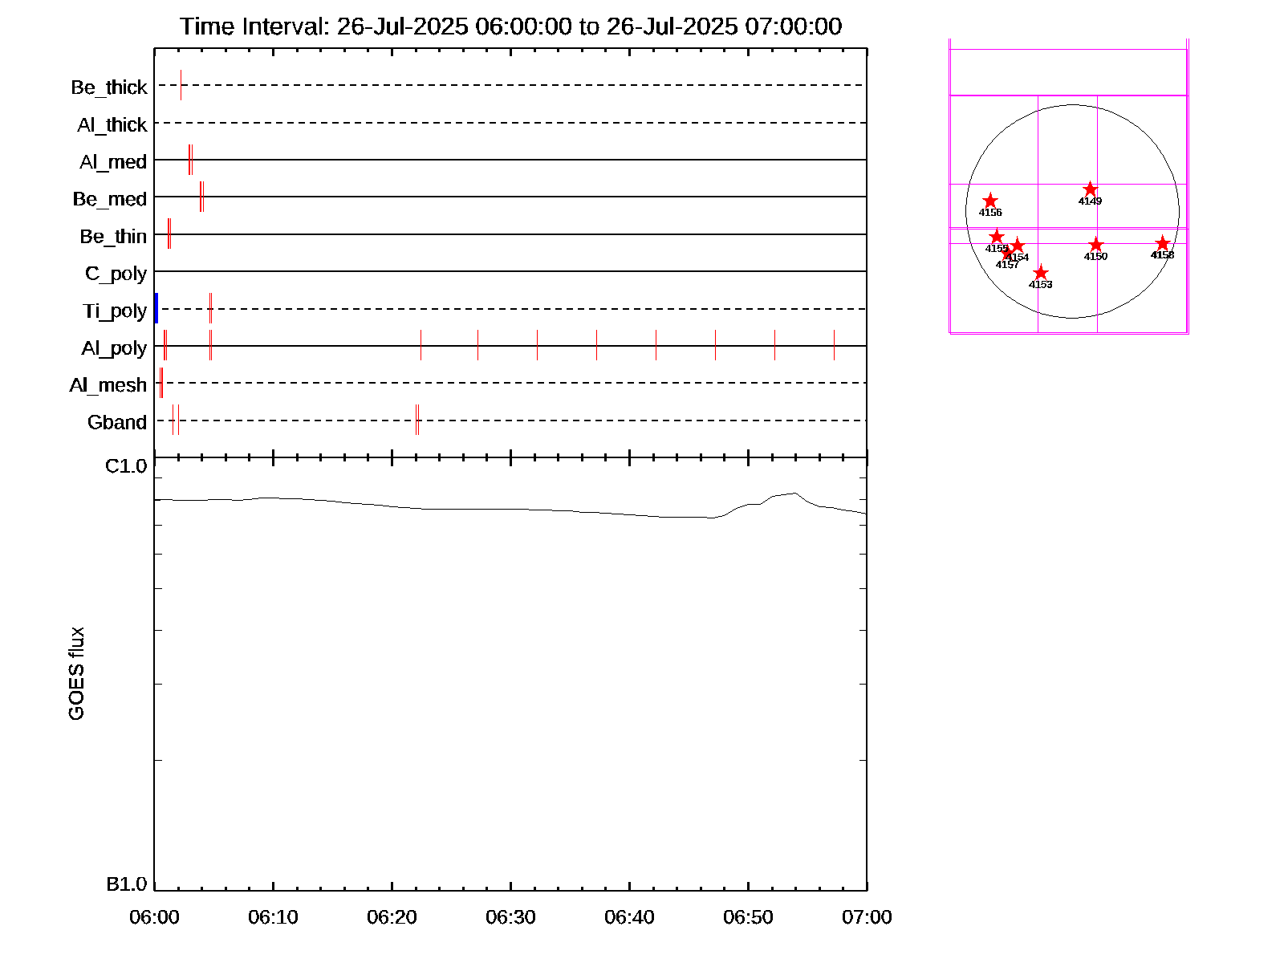Screen dimensions: 1284x963
Task: Click the GOES flux axis label
Action: click(76, 674)
